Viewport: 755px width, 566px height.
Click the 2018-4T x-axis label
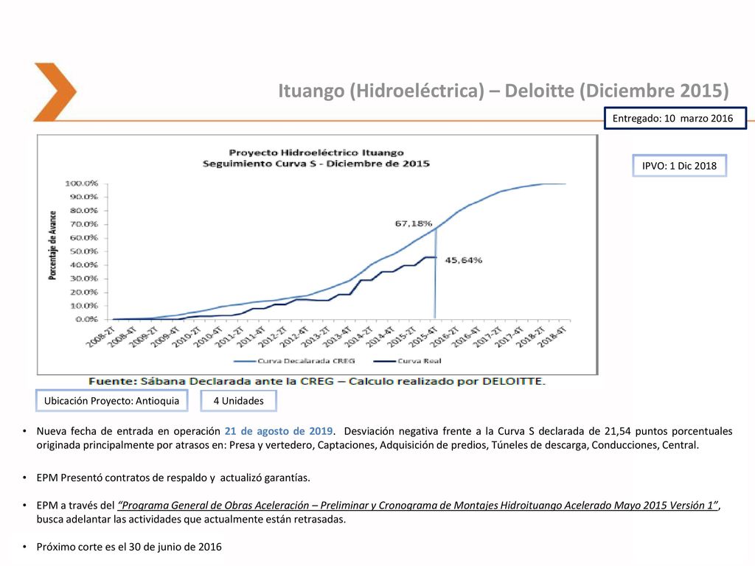pyautogui.click(x=553, y=336)
